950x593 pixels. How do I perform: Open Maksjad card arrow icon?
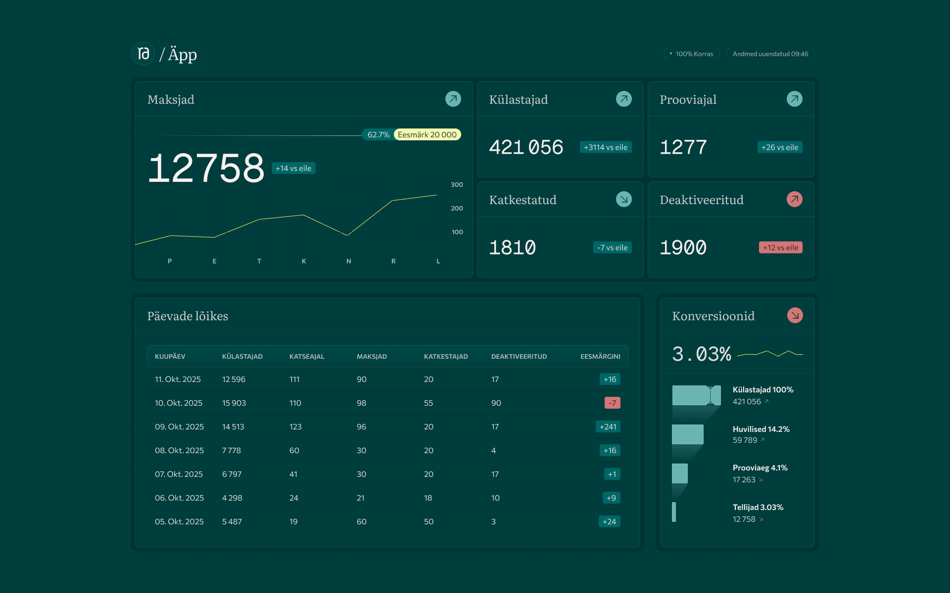coord(453,99)
